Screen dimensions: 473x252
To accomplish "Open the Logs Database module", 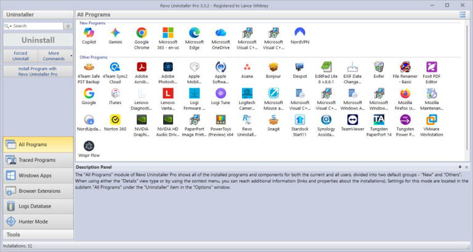I will tap(38, 206).
